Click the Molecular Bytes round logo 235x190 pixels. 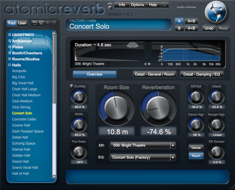pos(216,12)
